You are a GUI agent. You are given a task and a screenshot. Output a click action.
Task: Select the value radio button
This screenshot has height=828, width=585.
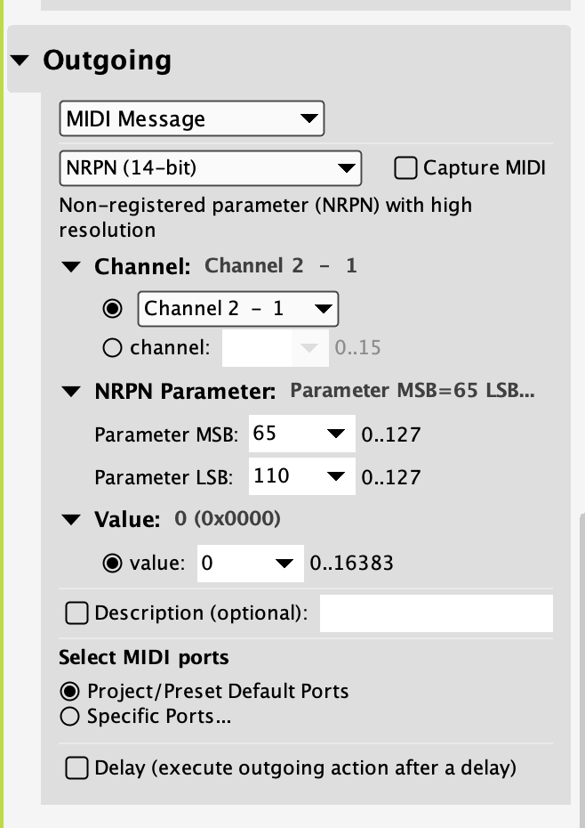(x=113, y=563)
